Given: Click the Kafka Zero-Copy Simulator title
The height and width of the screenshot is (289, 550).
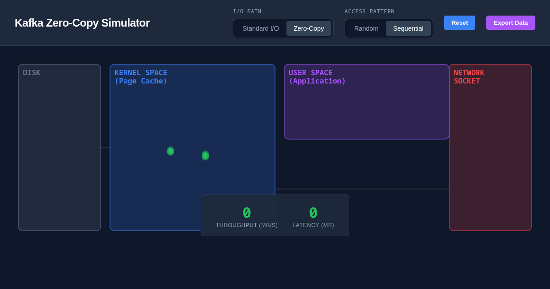Looking at the screenshot, I should point(82,23).
